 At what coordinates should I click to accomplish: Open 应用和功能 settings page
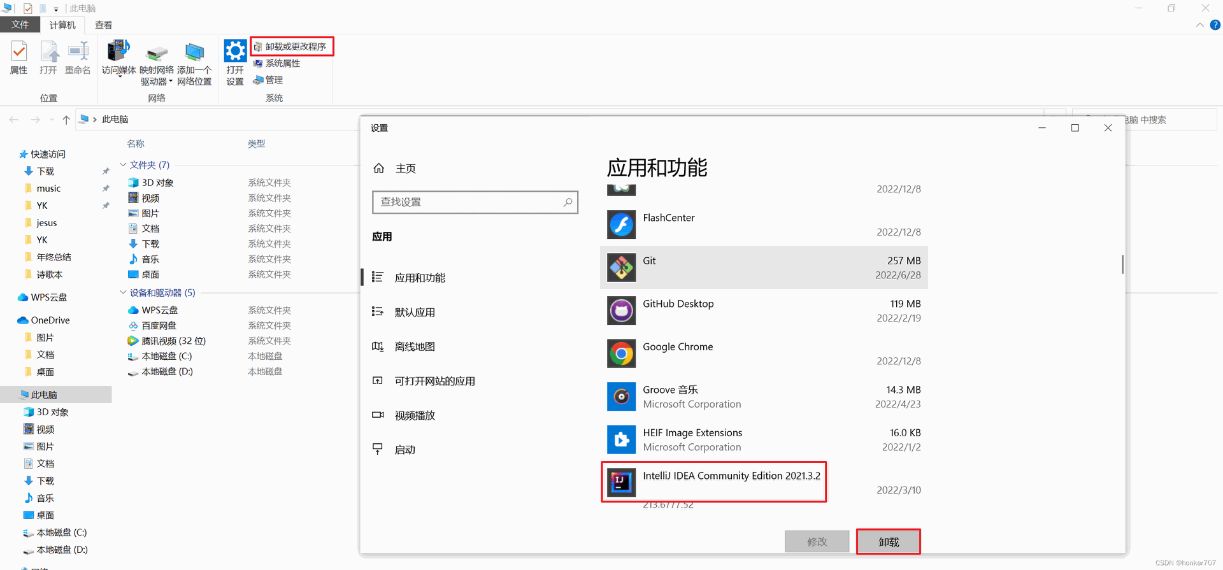[x=409, y=278]
